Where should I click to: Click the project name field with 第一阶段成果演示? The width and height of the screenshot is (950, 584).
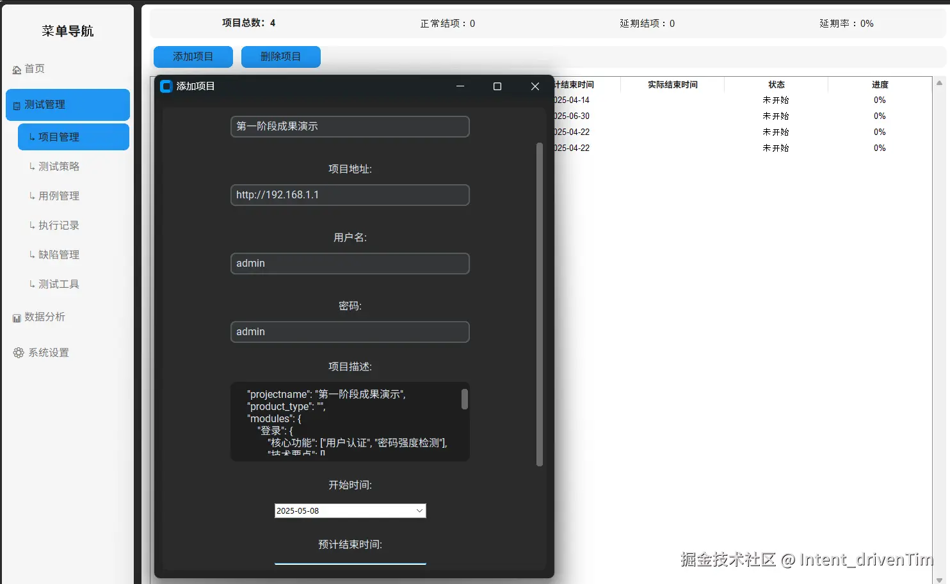pyautogui.click(x=350, y=127)
